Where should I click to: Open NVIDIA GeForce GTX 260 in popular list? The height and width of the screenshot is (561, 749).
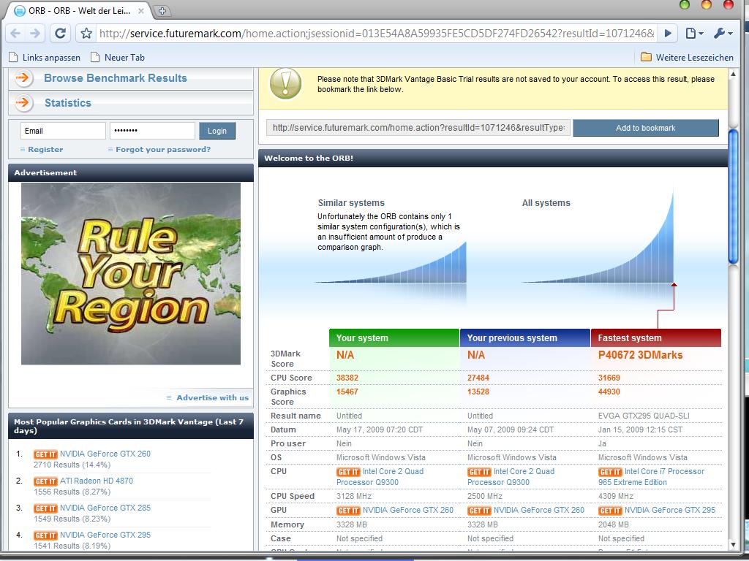pos(105,454)
